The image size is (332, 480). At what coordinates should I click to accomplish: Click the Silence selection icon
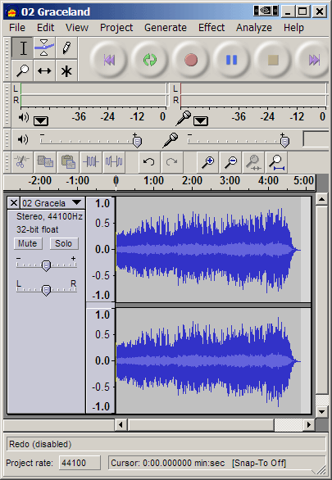114,161
